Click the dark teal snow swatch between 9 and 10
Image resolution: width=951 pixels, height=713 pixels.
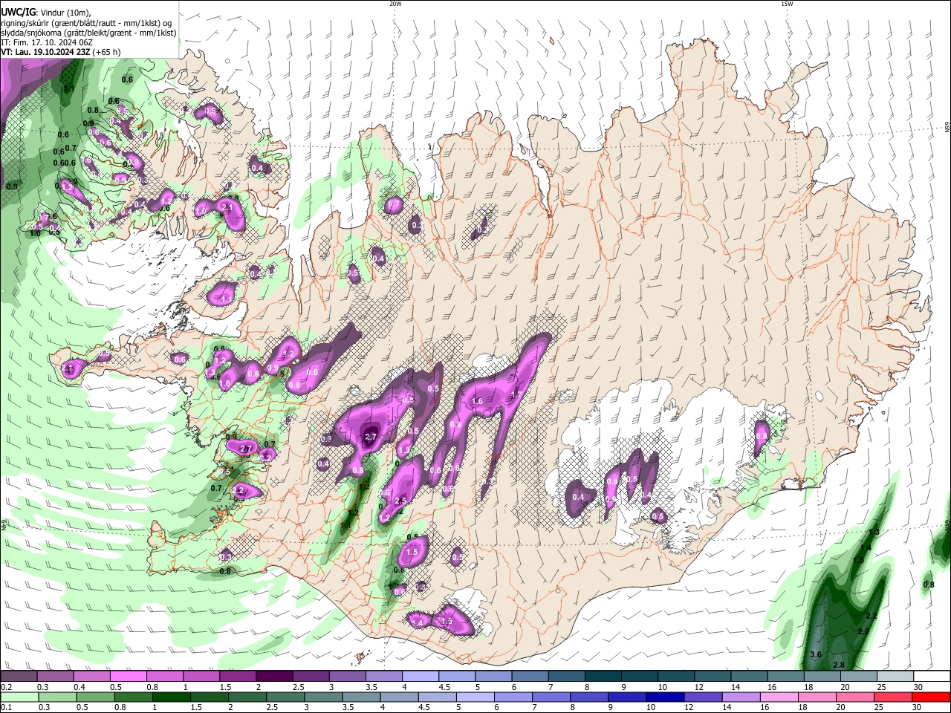click(x=640, y=676)
